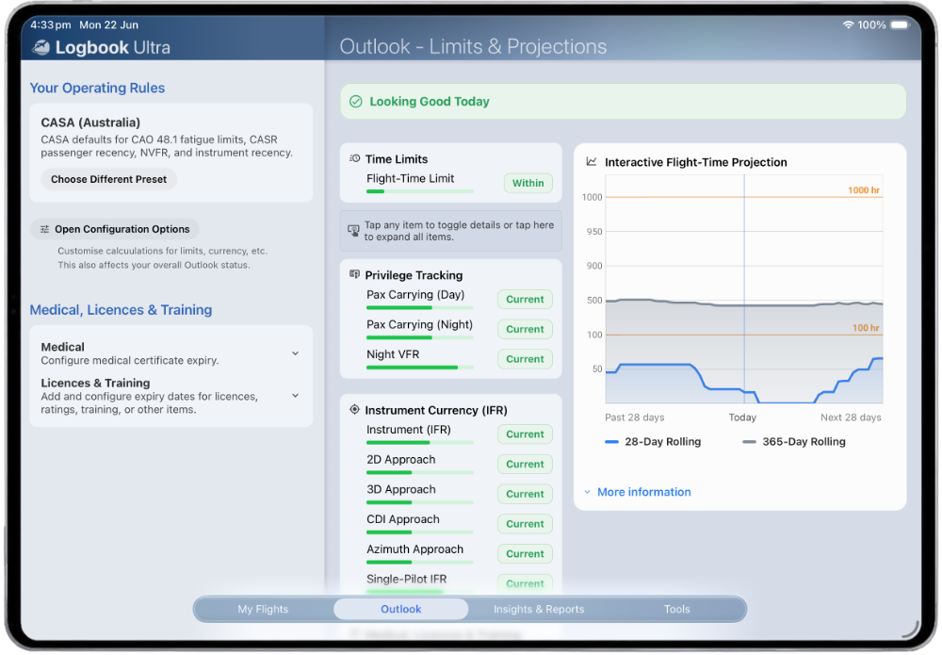Click the Logbook Ultra app logo icon
Image resolution: width=942 pixels, height=655 pixels.
[x=41, y=47]
